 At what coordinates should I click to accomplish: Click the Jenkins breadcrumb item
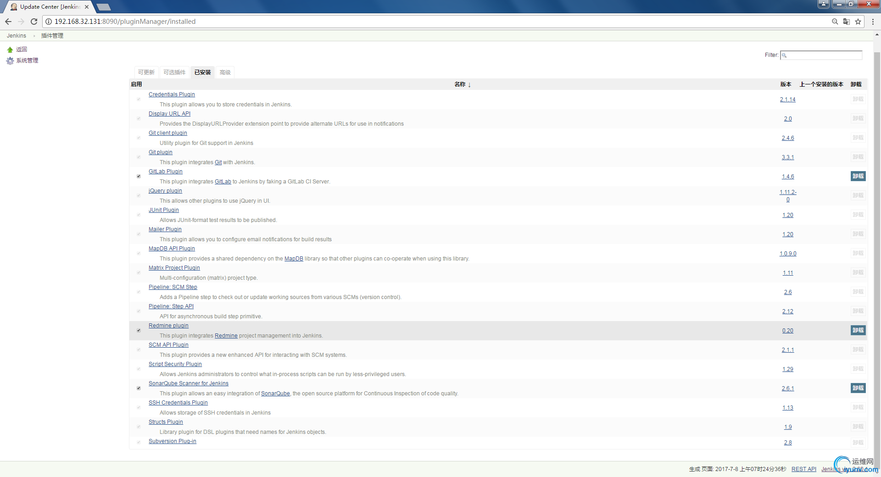tap(17, 36)
